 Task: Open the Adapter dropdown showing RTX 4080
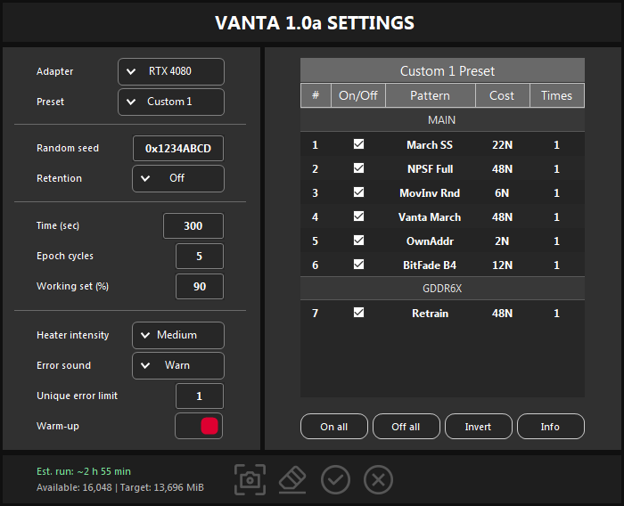coord(171,71)
